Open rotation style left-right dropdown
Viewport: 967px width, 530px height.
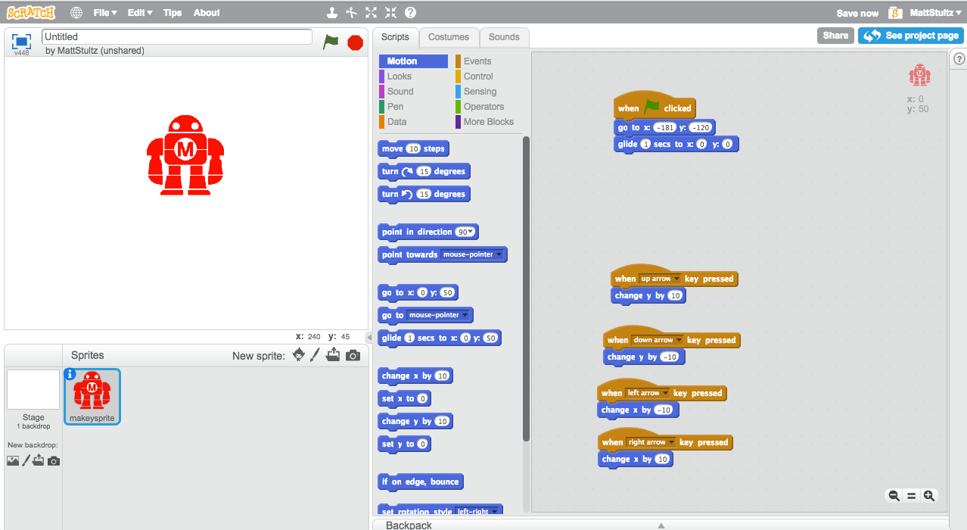[x=477, y=512]
